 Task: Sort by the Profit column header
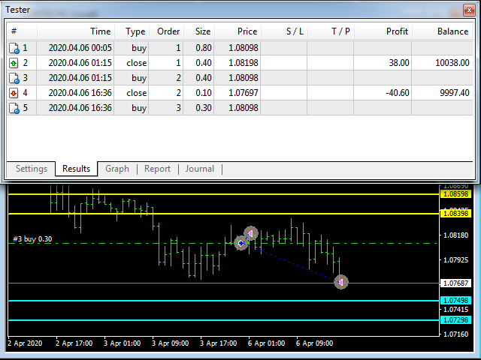point(383,31)
